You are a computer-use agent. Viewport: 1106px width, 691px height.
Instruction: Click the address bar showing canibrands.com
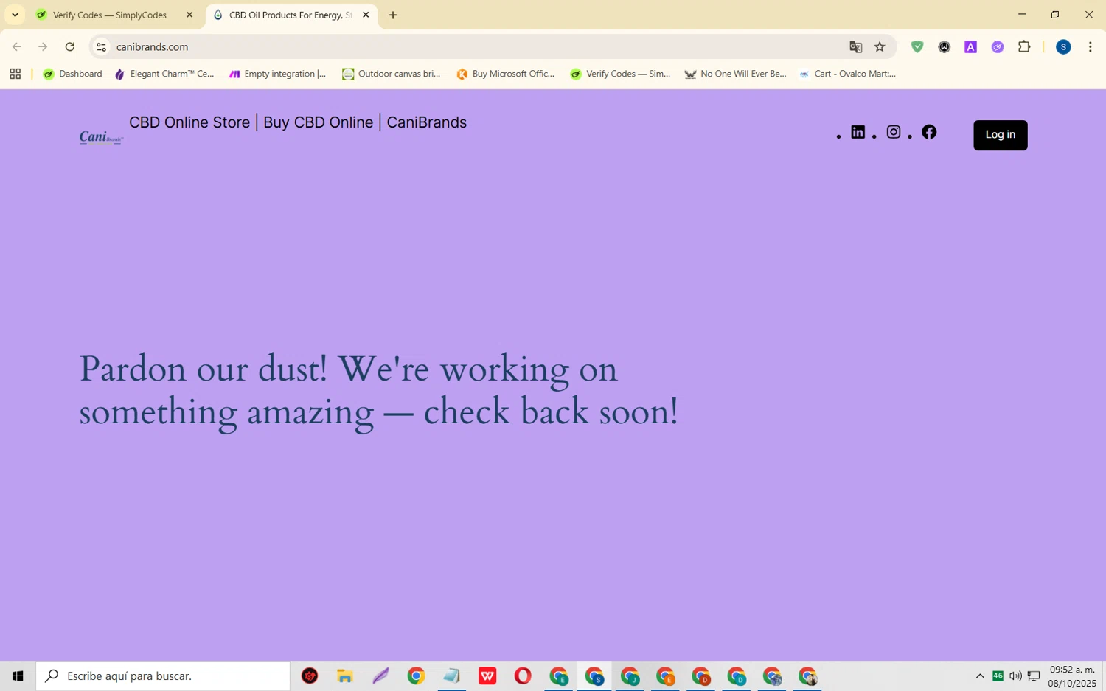(472, 46)
